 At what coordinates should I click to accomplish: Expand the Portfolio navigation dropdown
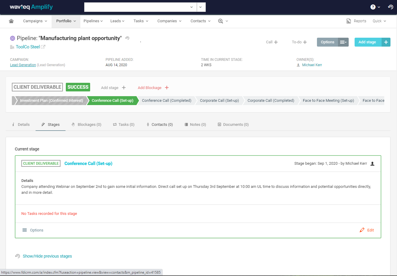(x=66, y=21)
